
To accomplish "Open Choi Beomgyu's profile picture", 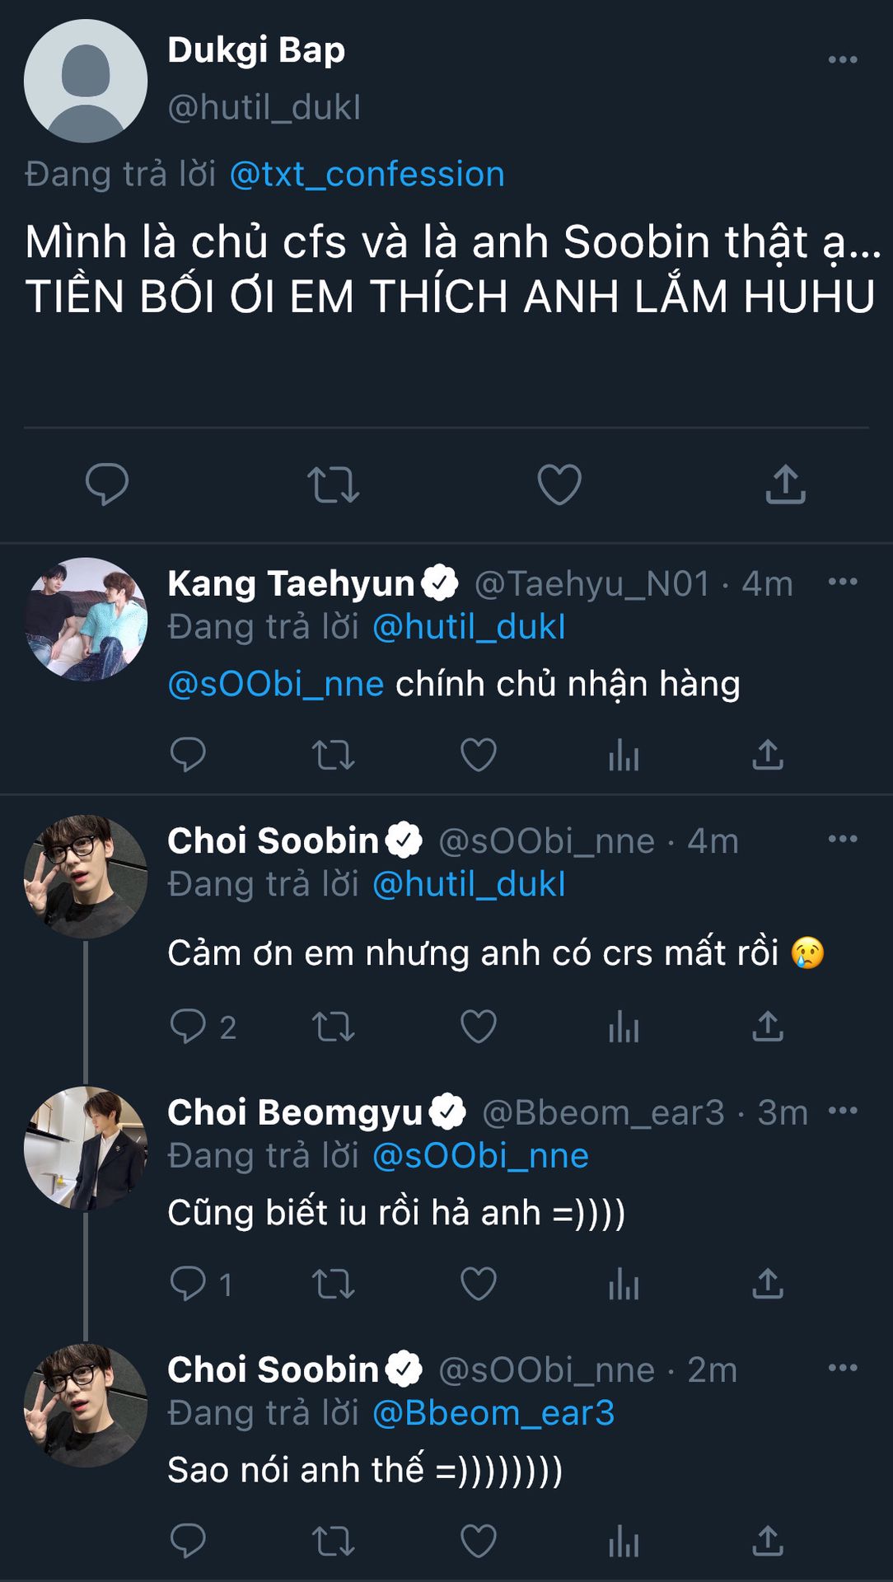I will pos(86,1148).
